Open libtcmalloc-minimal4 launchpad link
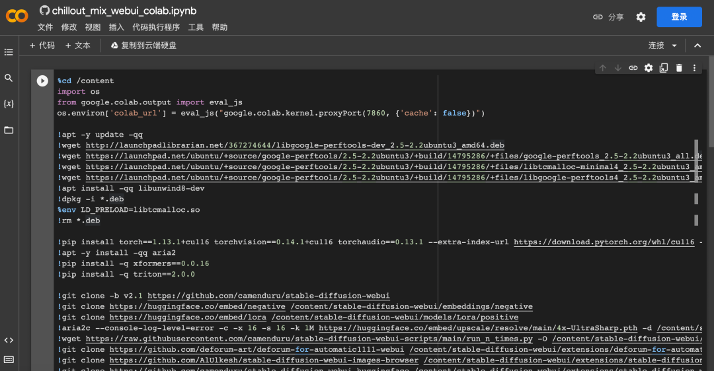The width and height of the screenshot is (714, 371). click(394, 167)
